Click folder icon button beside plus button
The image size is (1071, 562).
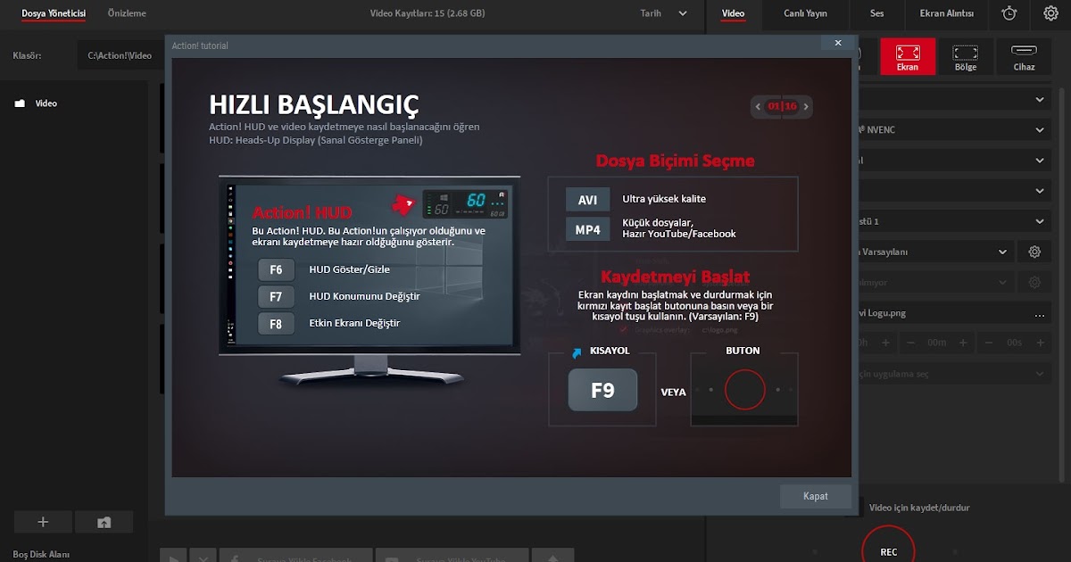tap(104, 522)
